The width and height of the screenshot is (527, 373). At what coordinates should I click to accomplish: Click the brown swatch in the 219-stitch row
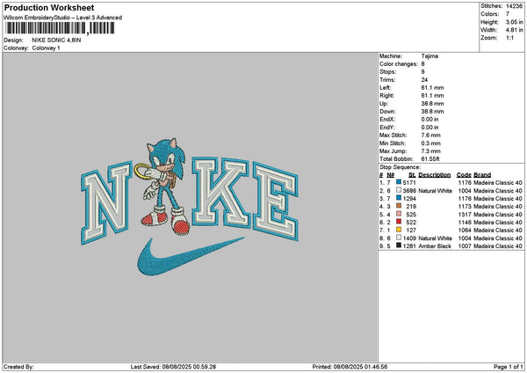click(399, 206)
